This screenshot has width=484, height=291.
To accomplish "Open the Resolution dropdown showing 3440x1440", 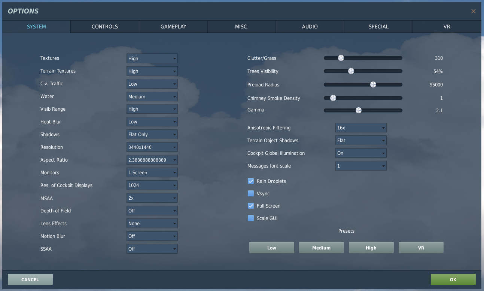I will click(152, 147).
